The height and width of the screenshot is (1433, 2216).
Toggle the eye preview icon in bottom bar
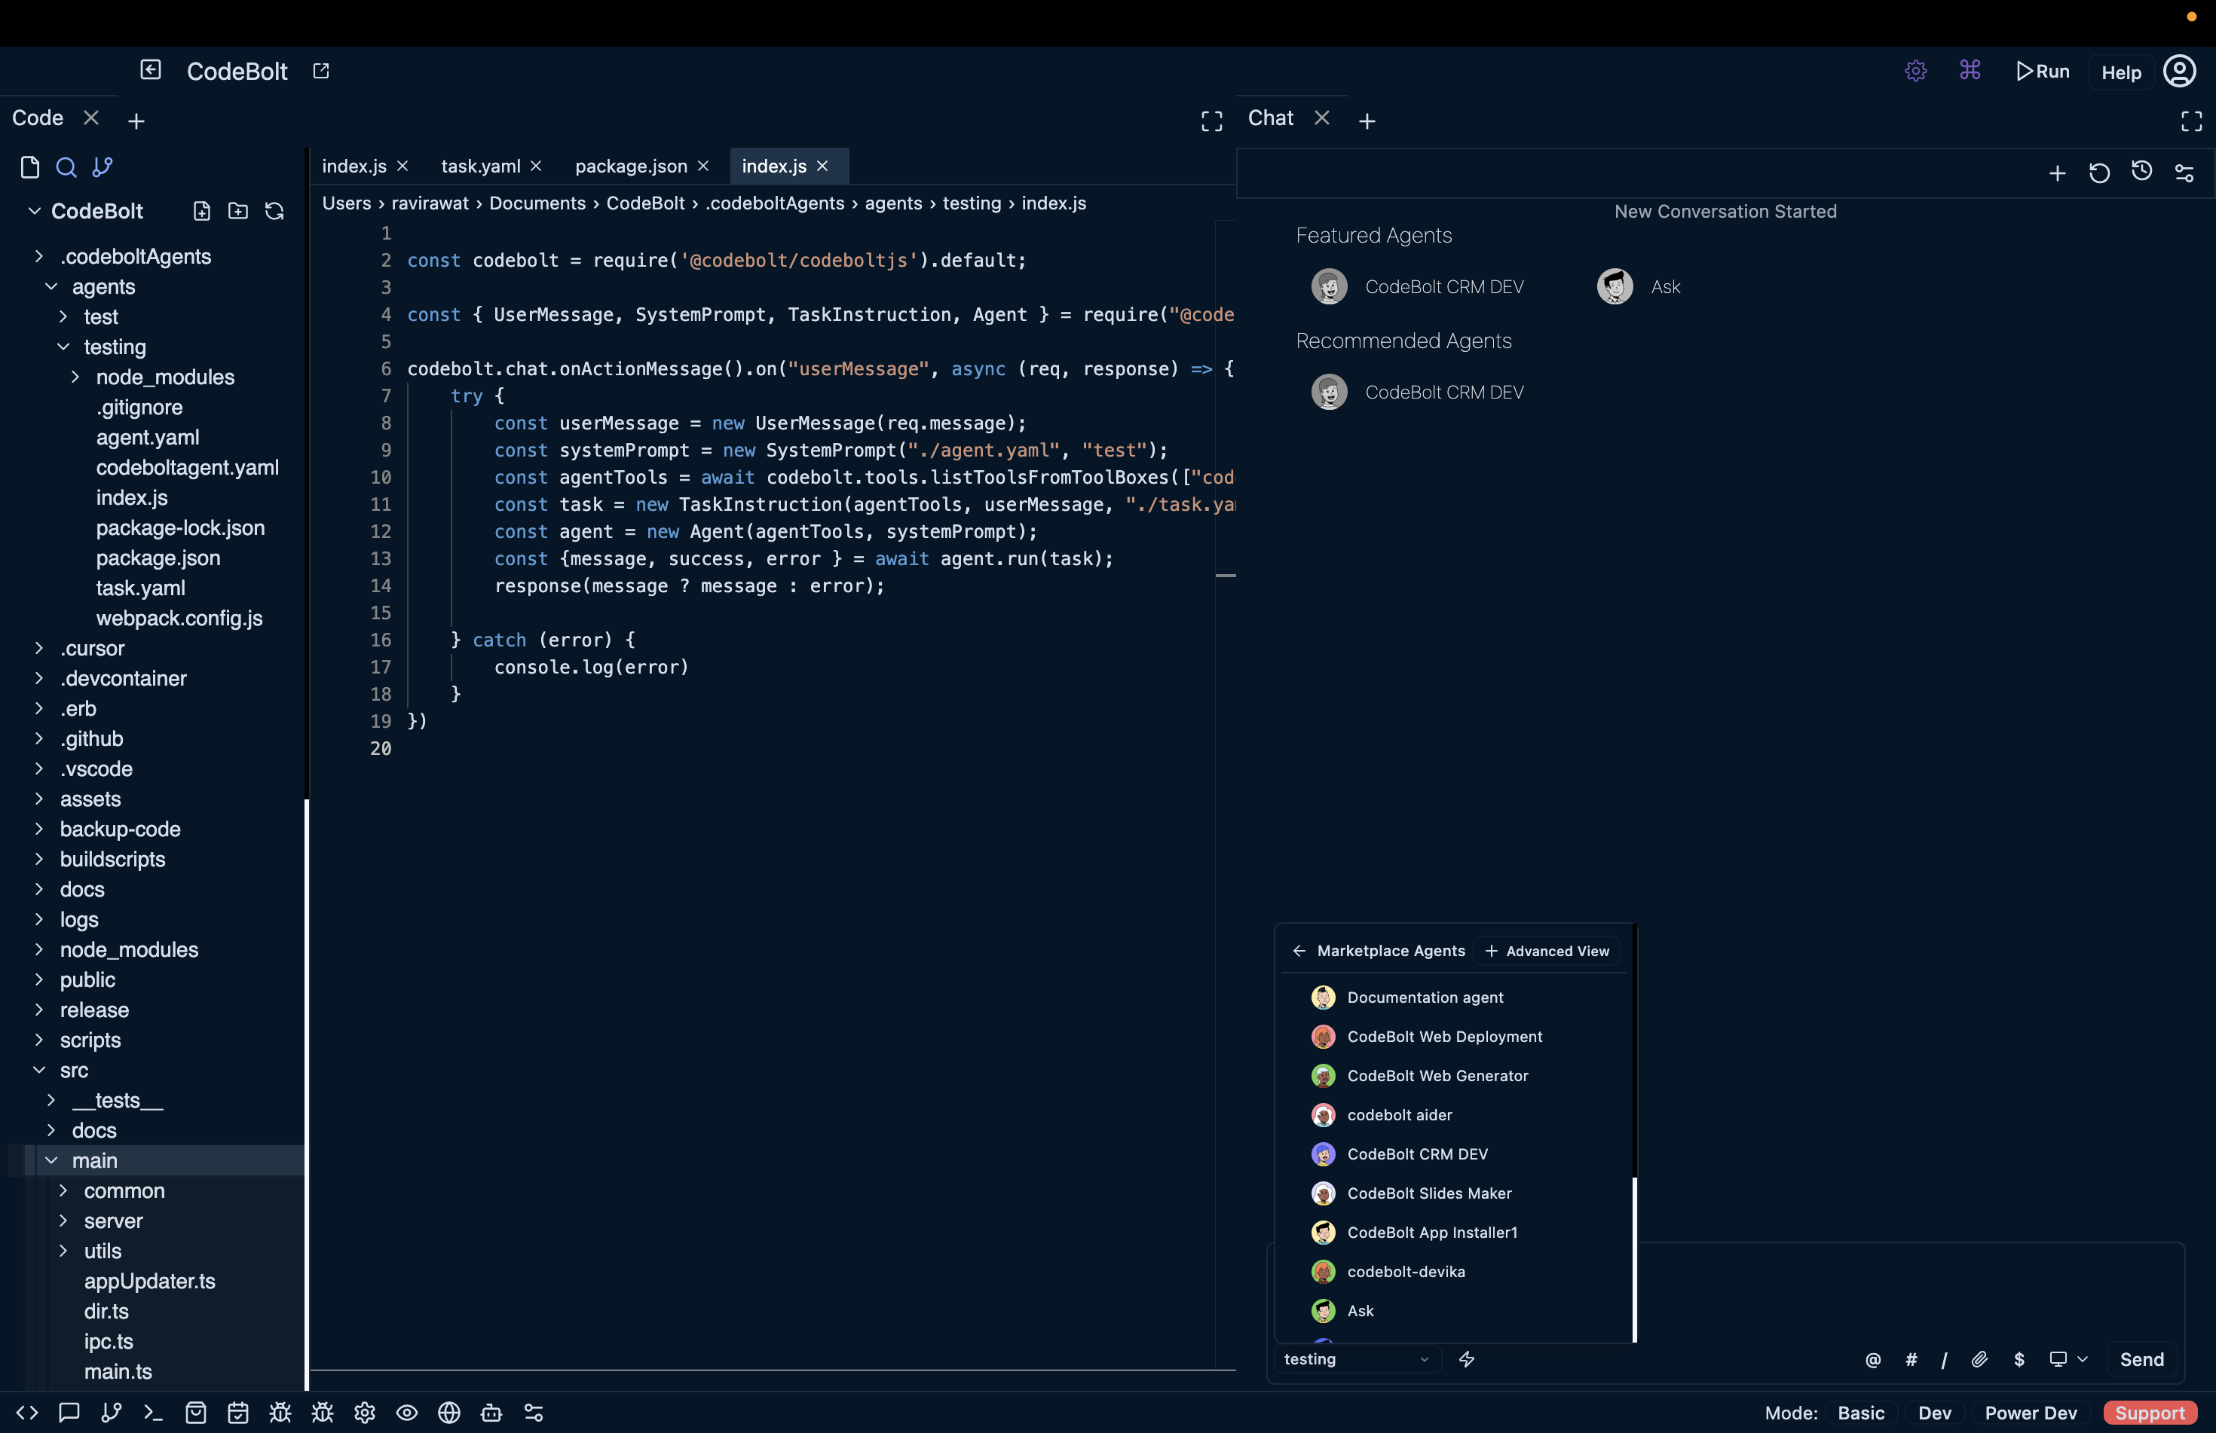point(407,1413)
